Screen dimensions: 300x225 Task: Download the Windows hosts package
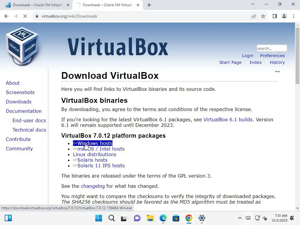[93, 143]
